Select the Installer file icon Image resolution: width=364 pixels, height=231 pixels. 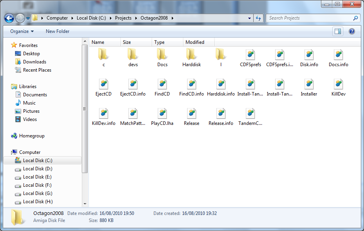(309, 84)
